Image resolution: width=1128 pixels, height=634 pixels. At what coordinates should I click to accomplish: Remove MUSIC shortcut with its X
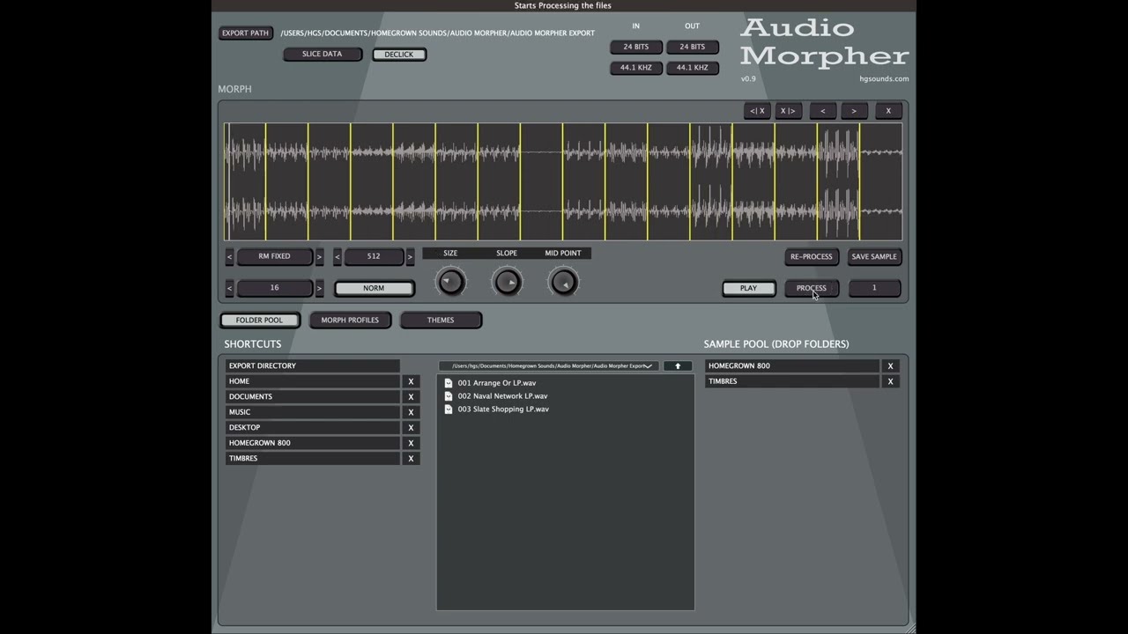coord(411,412)
